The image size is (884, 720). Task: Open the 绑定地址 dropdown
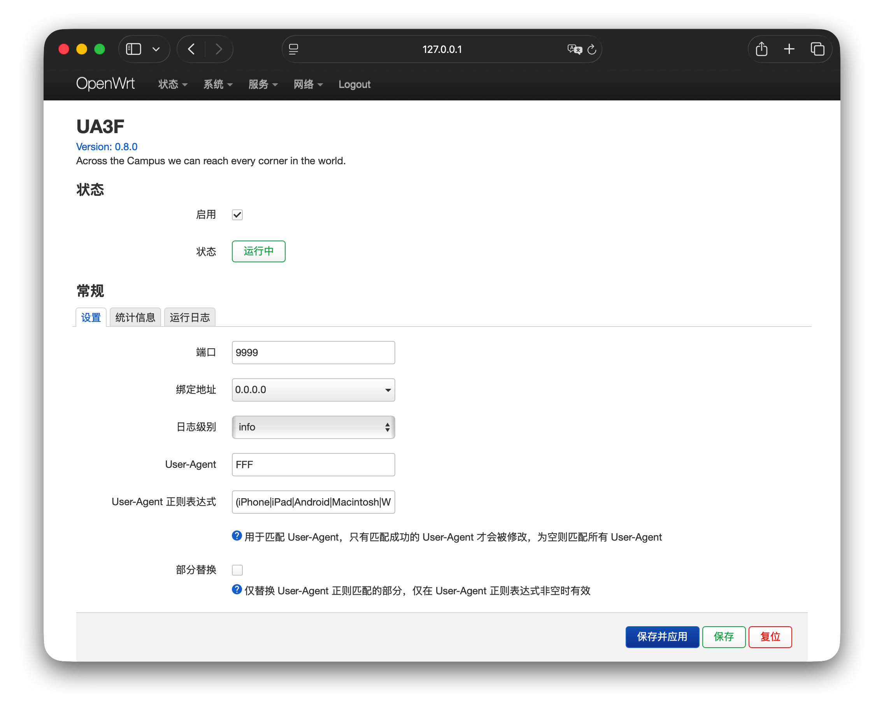click(x=313, y=390)
